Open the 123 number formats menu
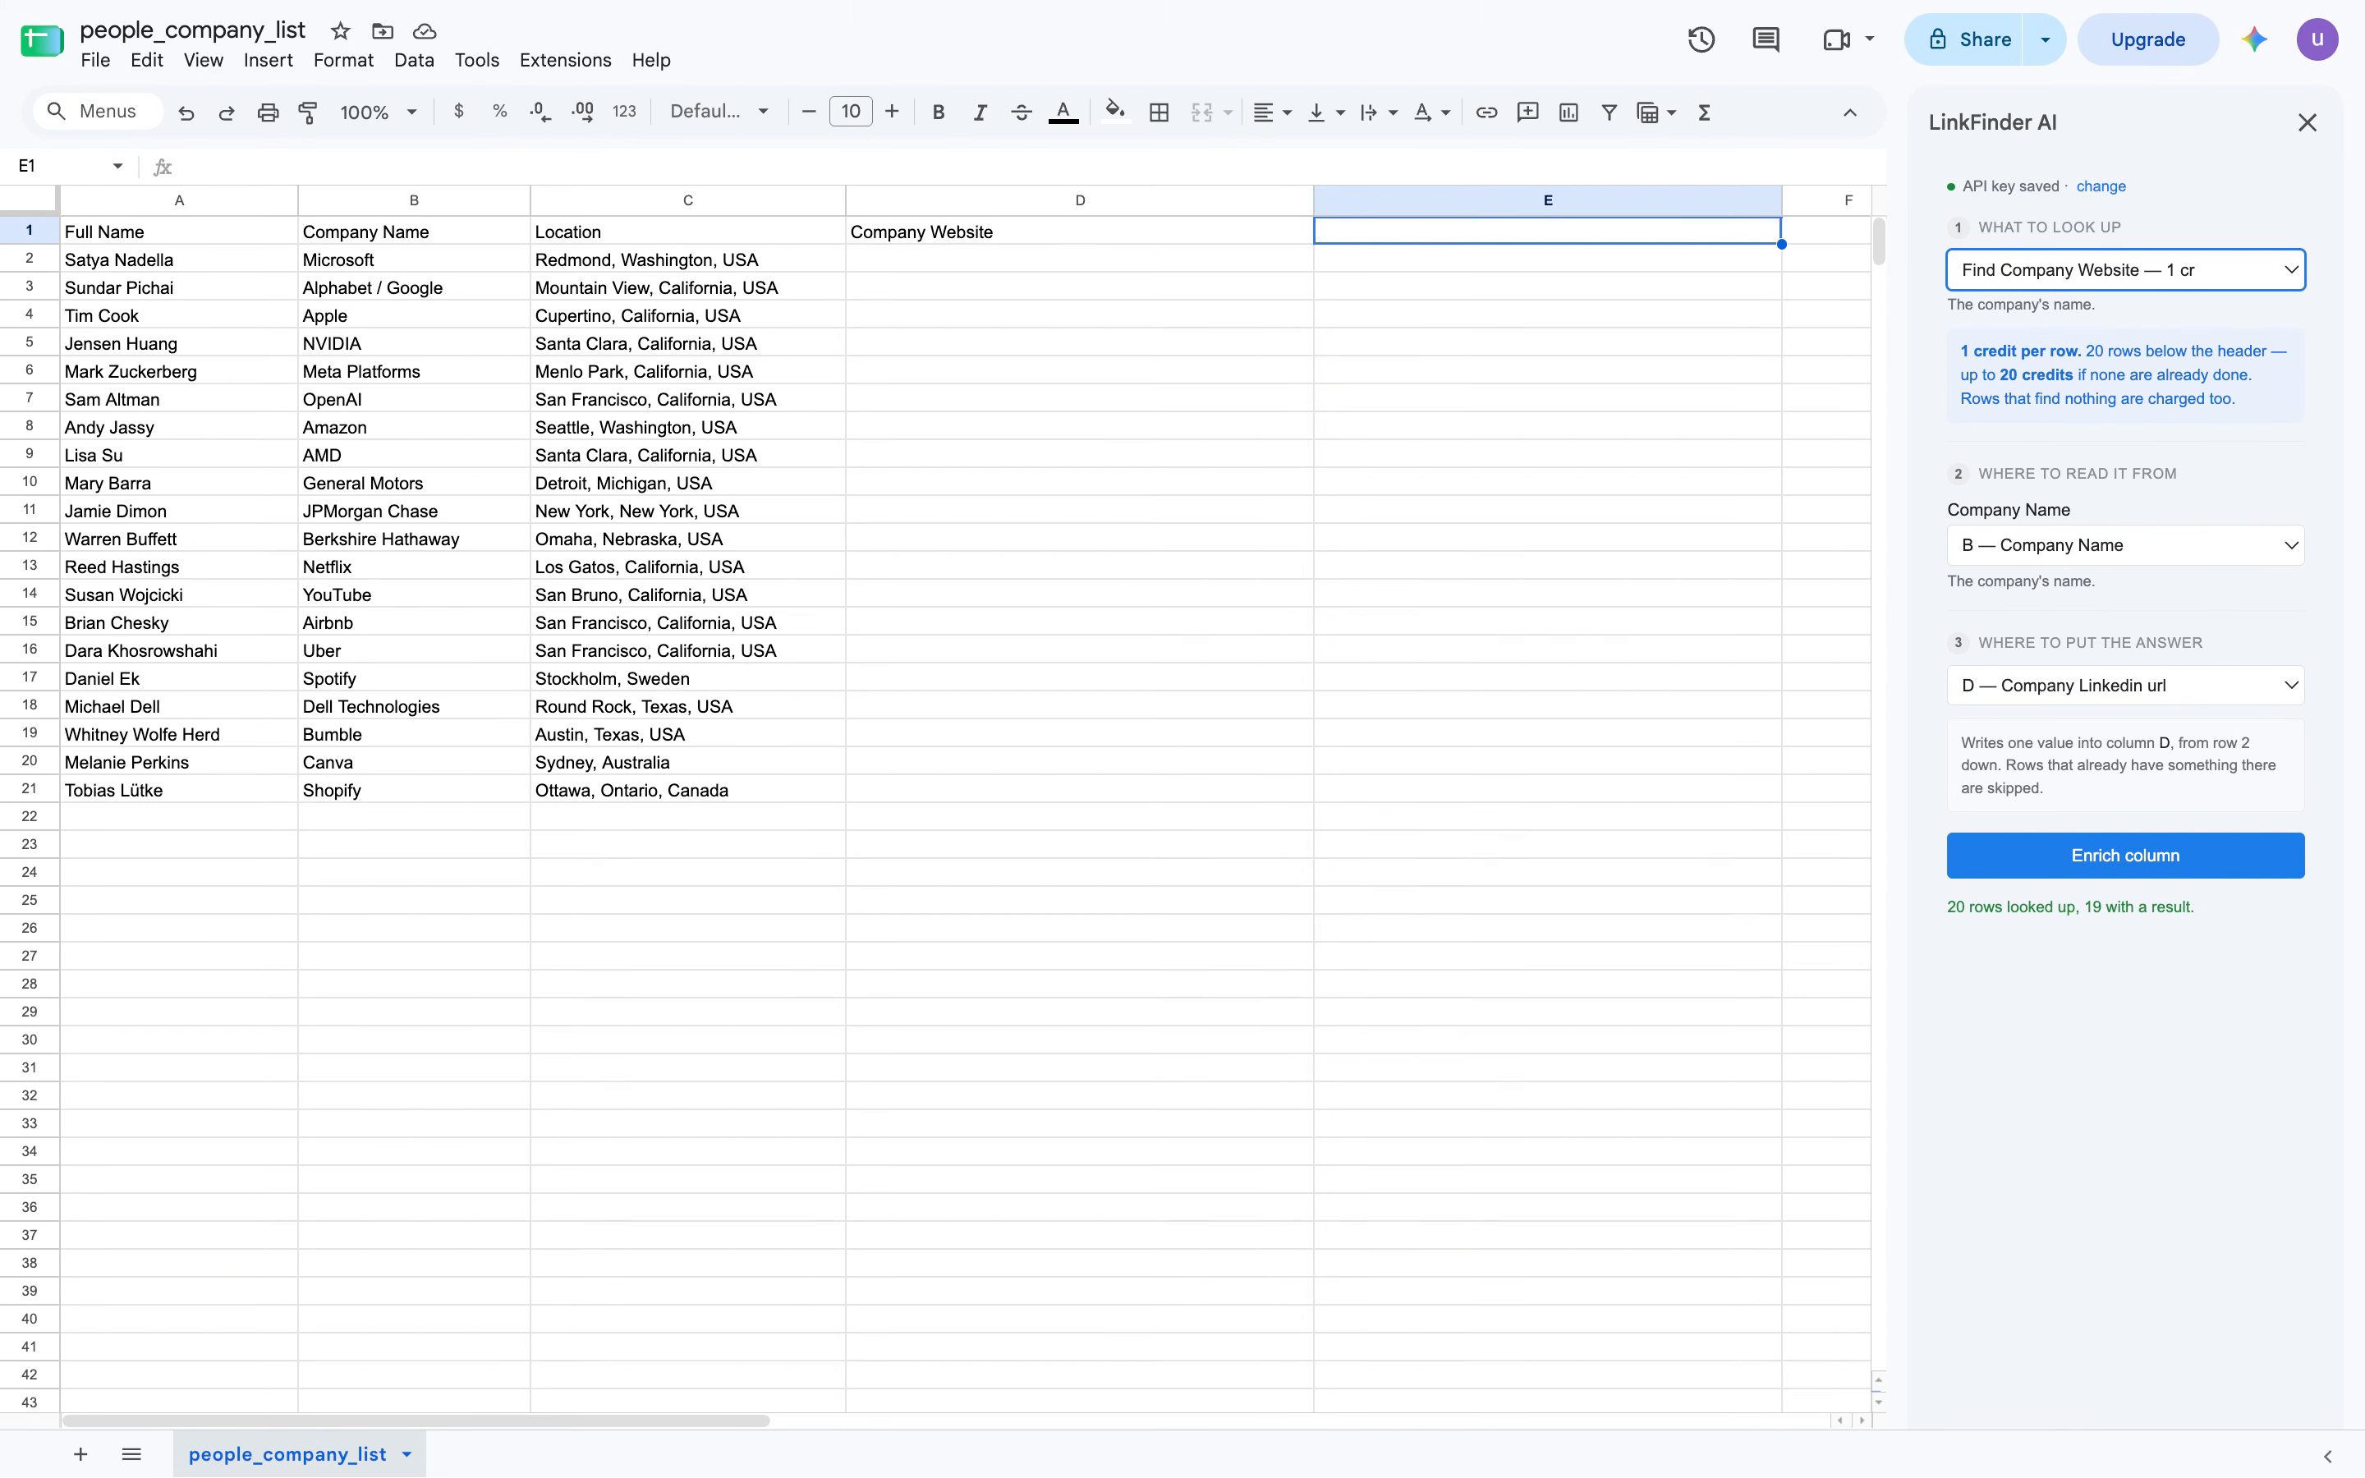Viewport: 2365px width, 1478px height. coord(624,112)
